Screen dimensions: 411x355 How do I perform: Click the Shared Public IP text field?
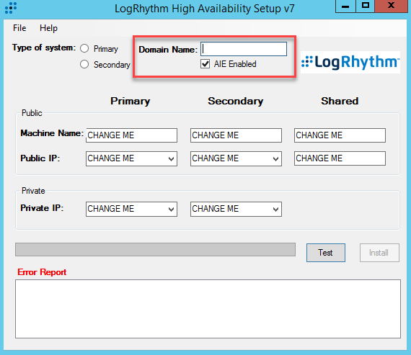click(340, 158)
